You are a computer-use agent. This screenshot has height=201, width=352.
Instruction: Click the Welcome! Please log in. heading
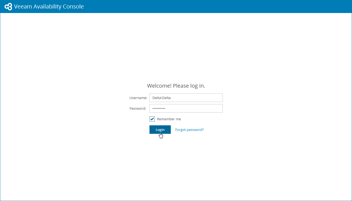point(176,86)
